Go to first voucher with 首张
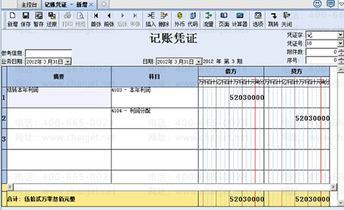This screenshot has width=344, height=210. pyautogui.click(x=96, y=19)
